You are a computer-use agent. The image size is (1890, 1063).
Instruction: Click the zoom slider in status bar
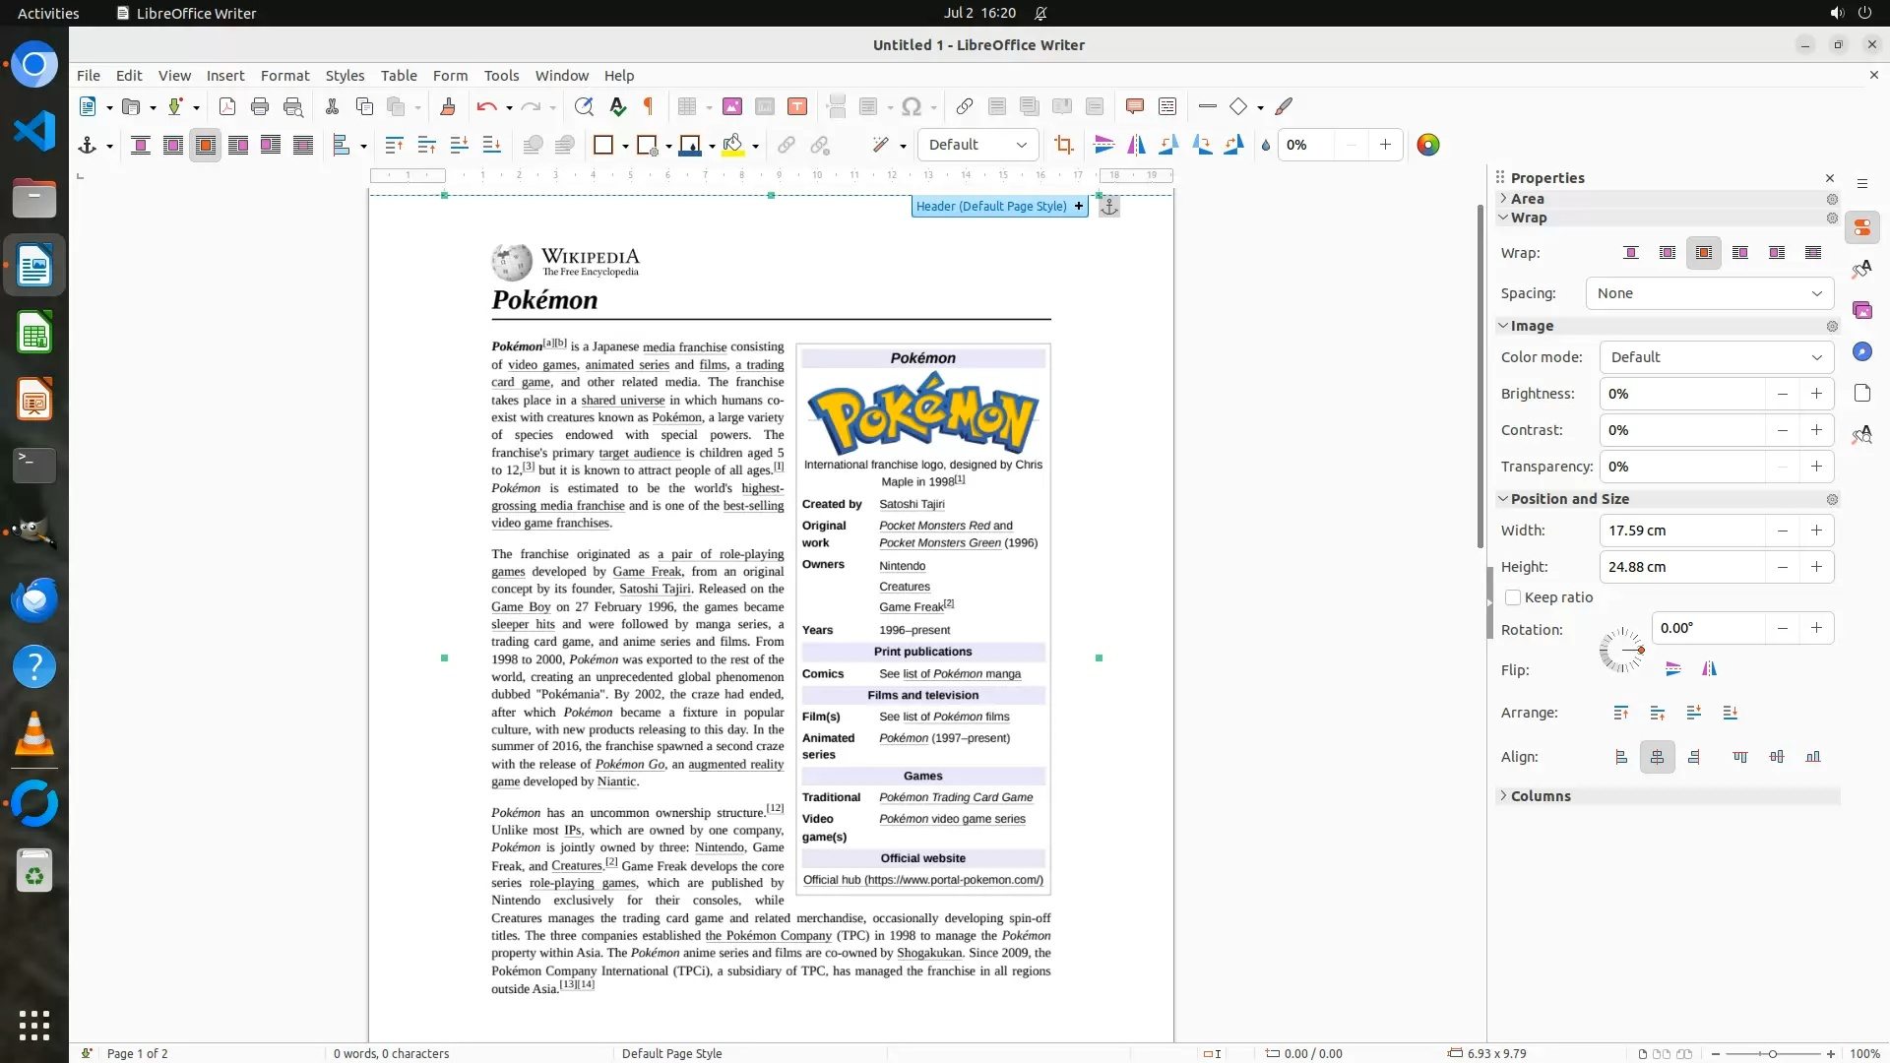[x=1772, y=1054]
